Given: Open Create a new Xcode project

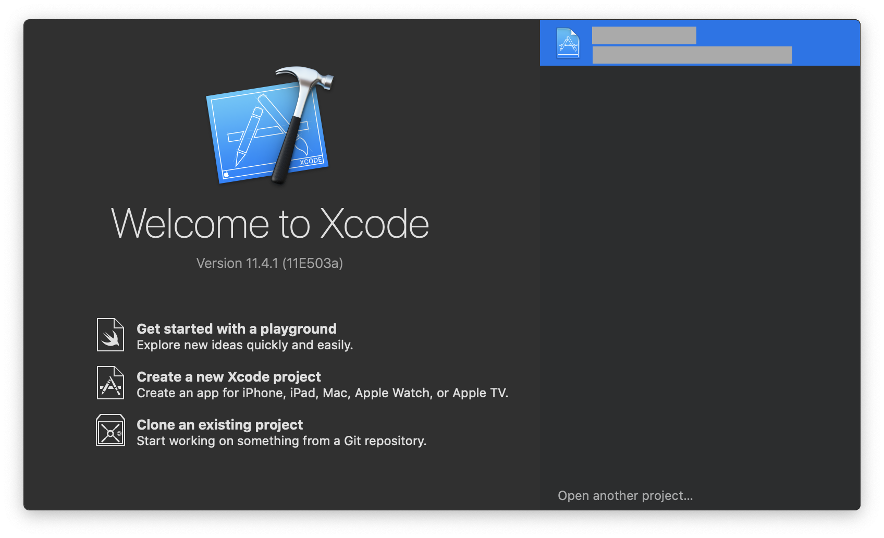Looking at the screenshot, I should pos(228,376).
